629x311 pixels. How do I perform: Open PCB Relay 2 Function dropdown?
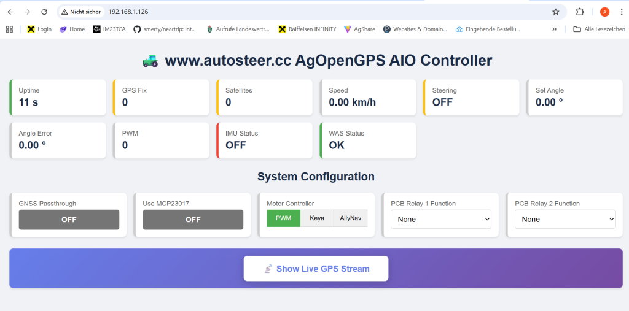pos(565,219)
